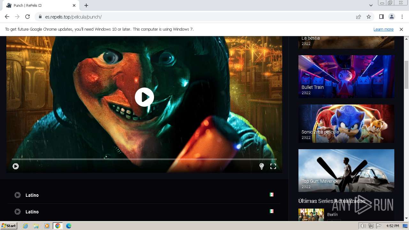Select the first Latino server option
This screenshot has width=409, height=230.
tap(144, 195)
